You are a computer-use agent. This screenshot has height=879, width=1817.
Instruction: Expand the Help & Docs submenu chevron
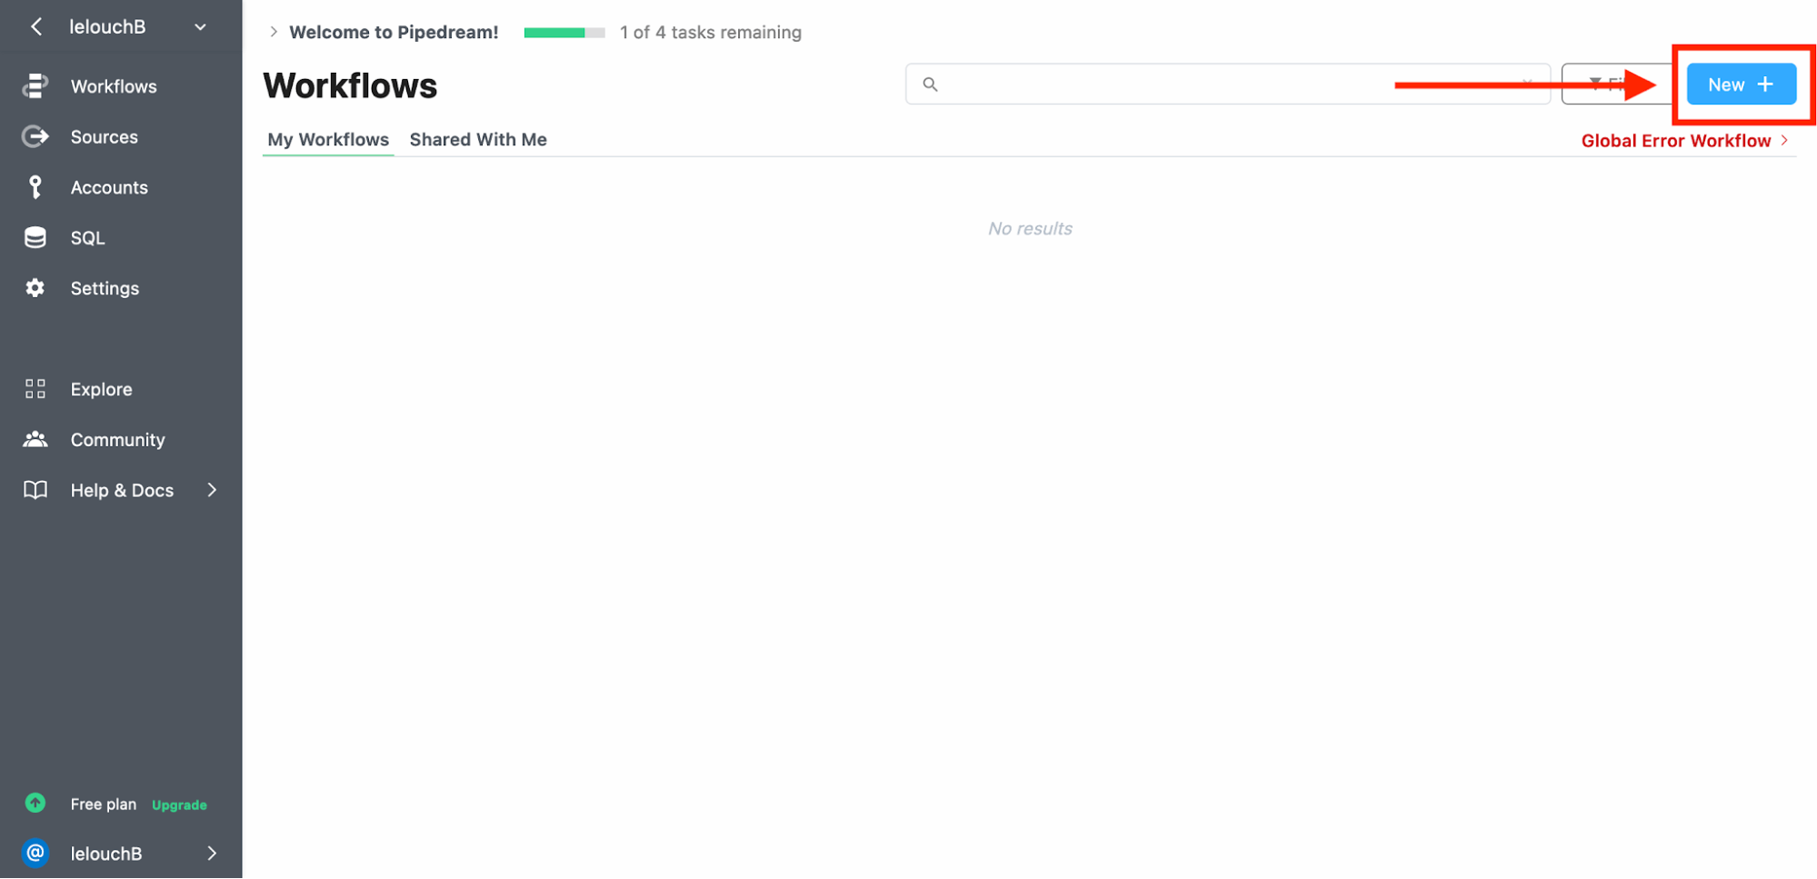coord(212,490)
